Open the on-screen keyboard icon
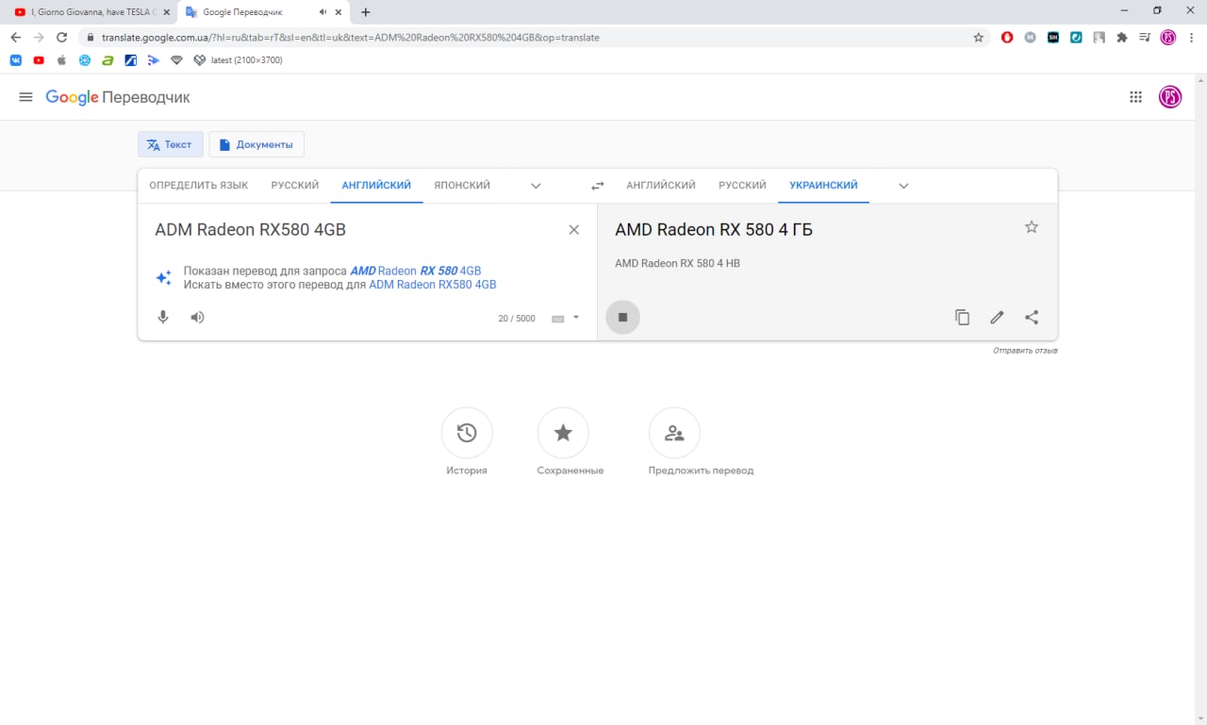 point(557,319)
